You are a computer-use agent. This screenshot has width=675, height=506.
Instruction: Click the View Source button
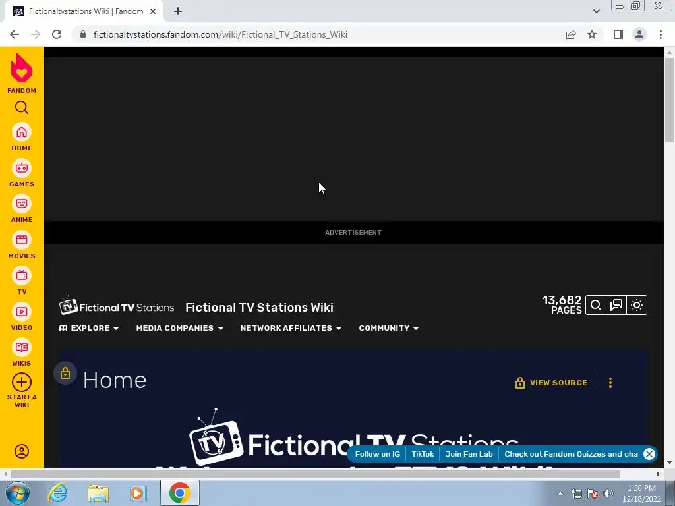point(552,383)
